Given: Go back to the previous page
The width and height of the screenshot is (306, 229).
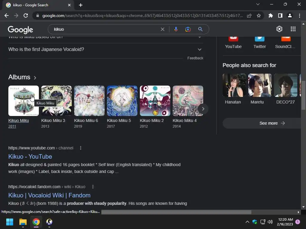Looking at the screenshot, I should point(7,16).
